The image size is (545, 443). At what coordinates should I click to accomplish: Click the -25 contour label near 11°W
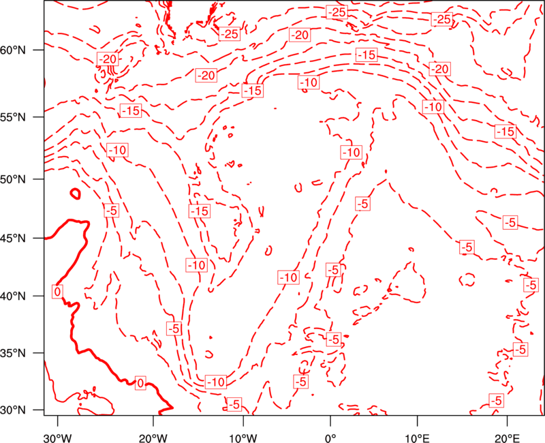(230, 33)
